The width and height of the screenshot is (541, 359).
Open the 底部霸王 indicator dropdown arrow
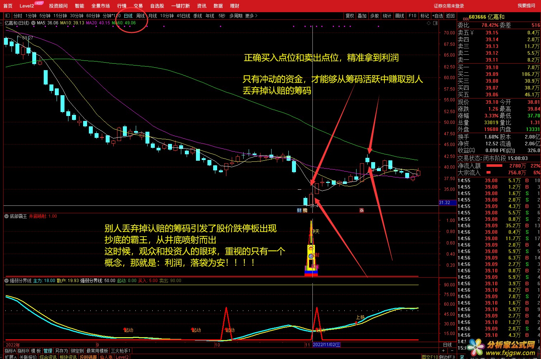(x=6, y=216)
